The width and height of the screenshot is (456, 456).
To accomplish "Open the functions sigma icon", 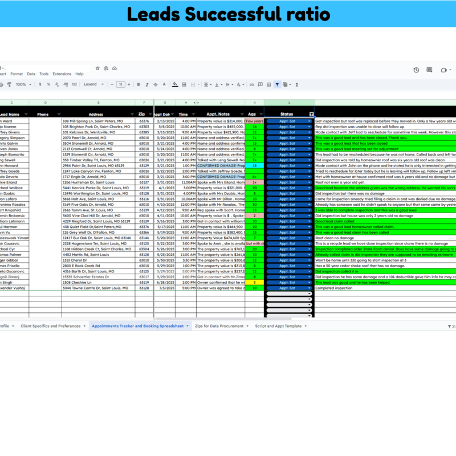I will pos(296,85).
